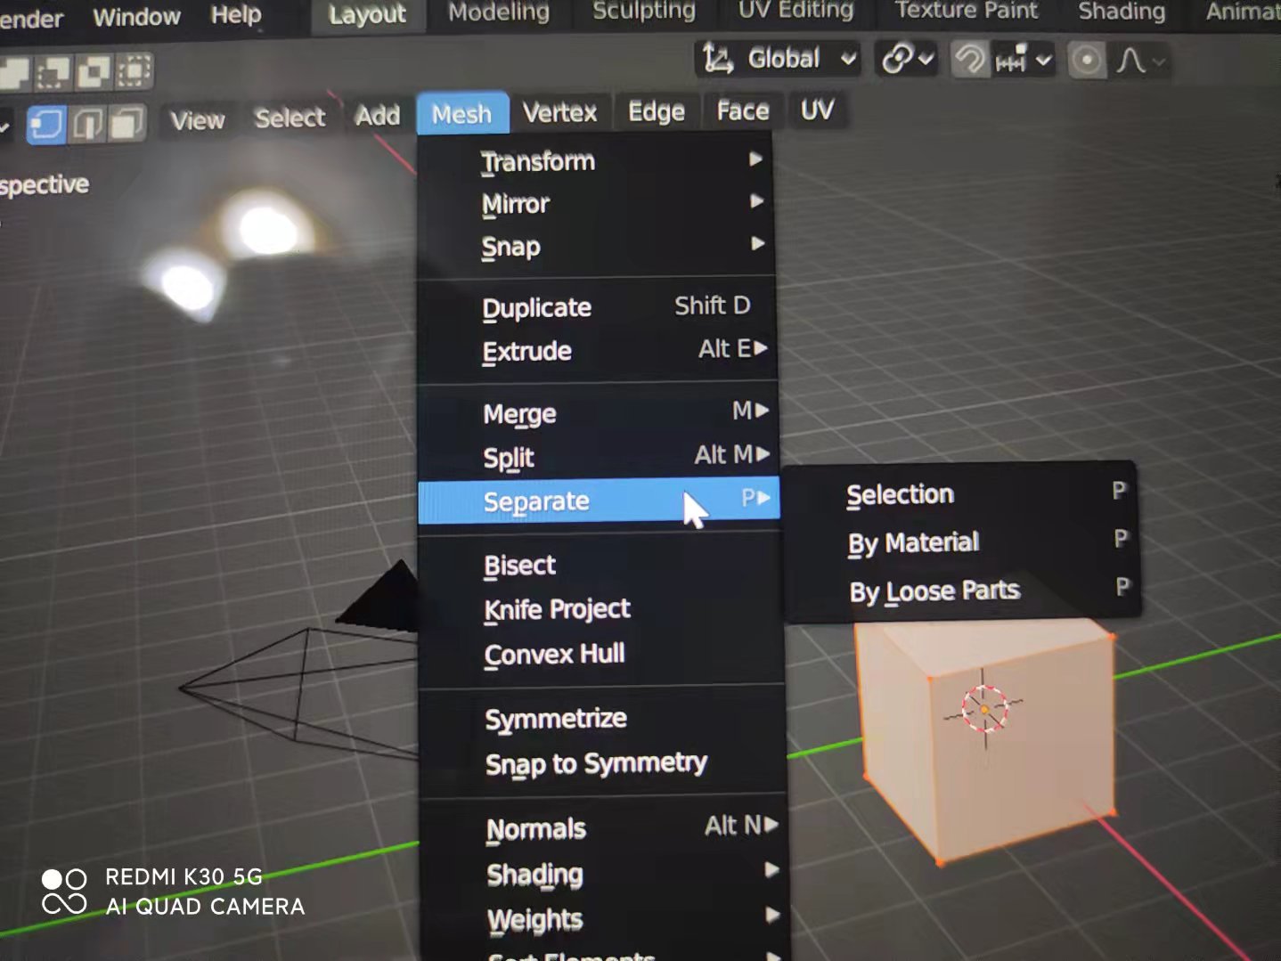Switch to the Sculpting workspace tab
Viewport: 1281px width, 961px height.
click(x=643, y=12)
